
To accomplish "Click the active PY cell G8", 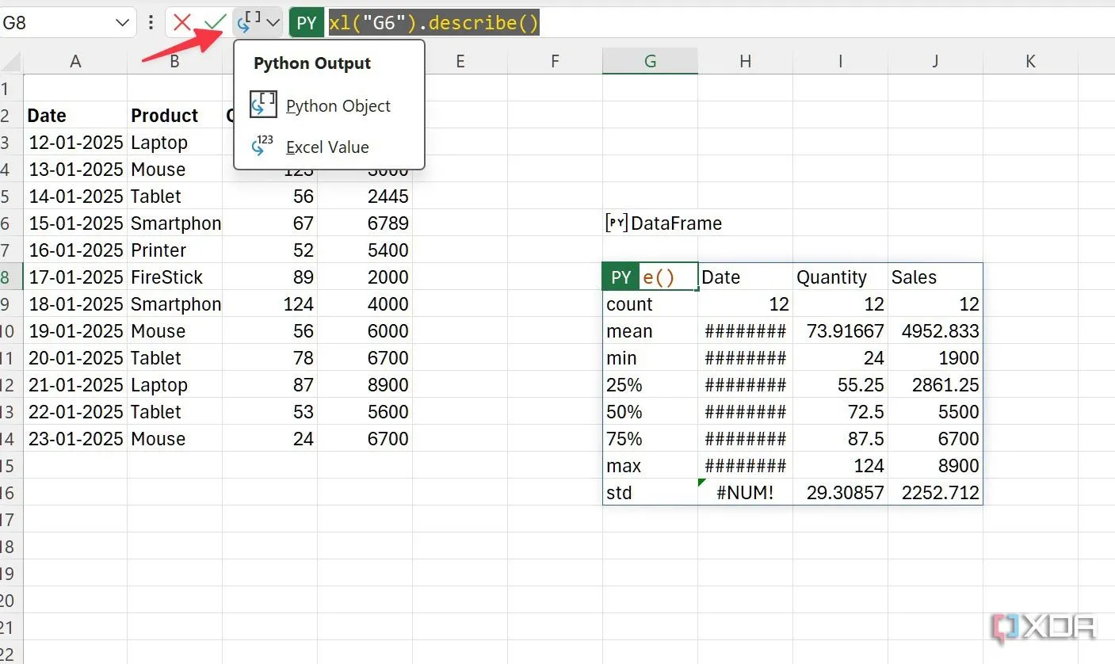I will coord(650,277).
